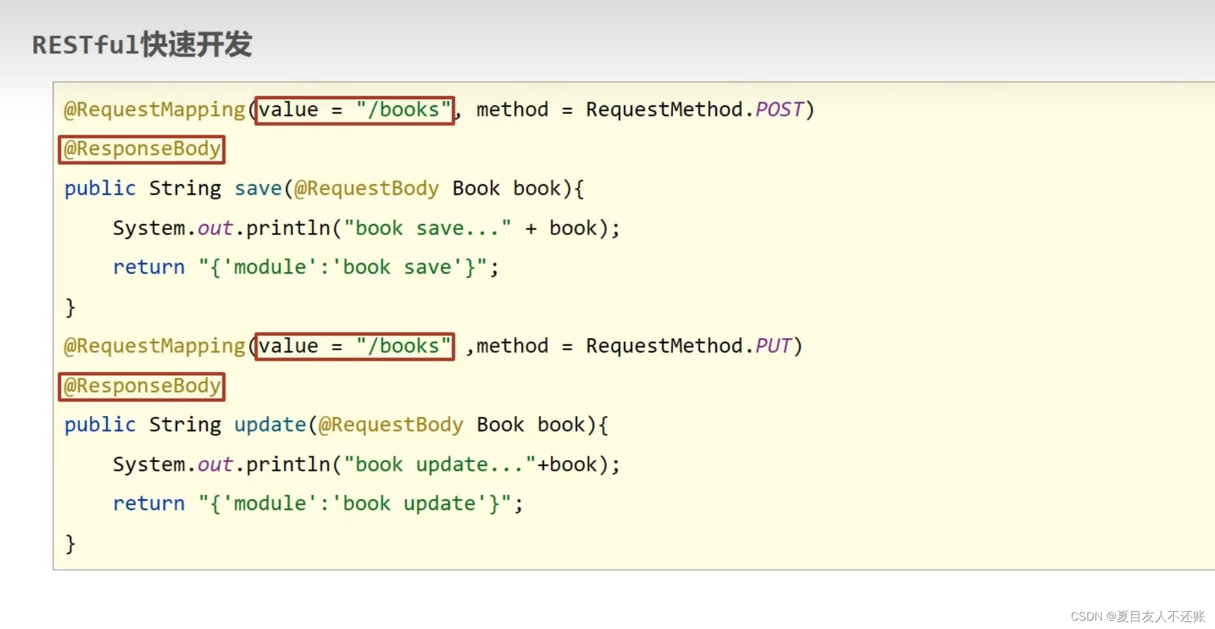Click the heading "RESTful快速开发"

coord(142,44)
